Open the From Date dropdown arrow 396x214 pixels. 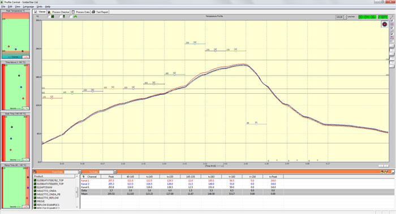80,172
